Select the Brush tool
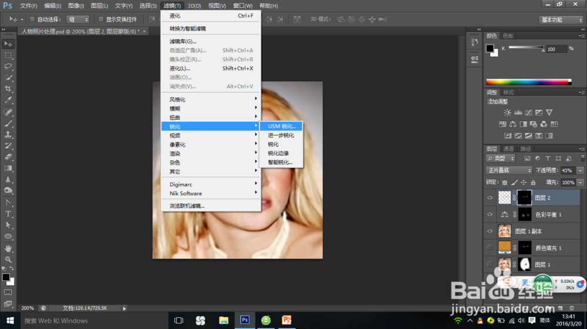Screen dimensions: 587x329 pyautogui.click(x=8, y=124)
